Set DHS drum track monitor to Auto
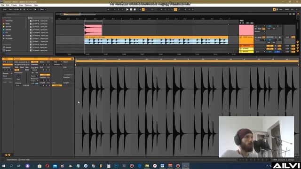301x169 pixels. pyautogui.click(x=260, y=37)
